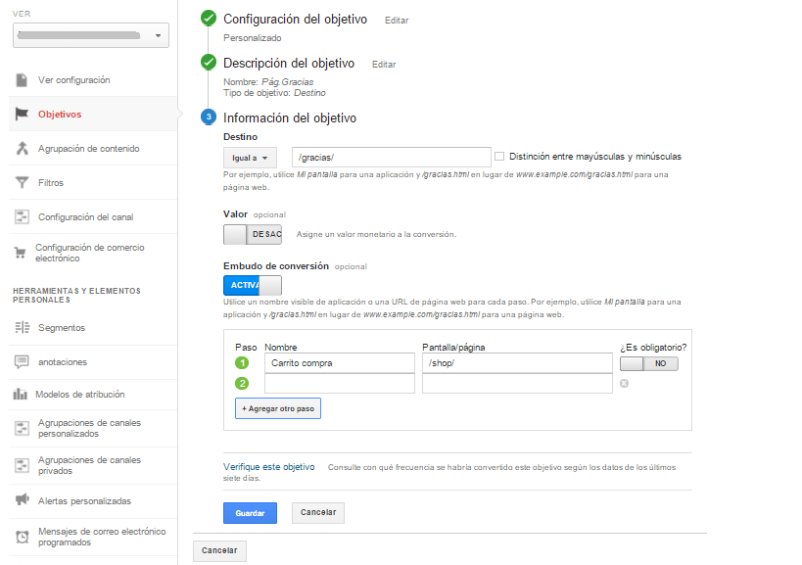Disable the Embudo de conversión switch
This screenshot has width=802, height=565.
point(253,286)
